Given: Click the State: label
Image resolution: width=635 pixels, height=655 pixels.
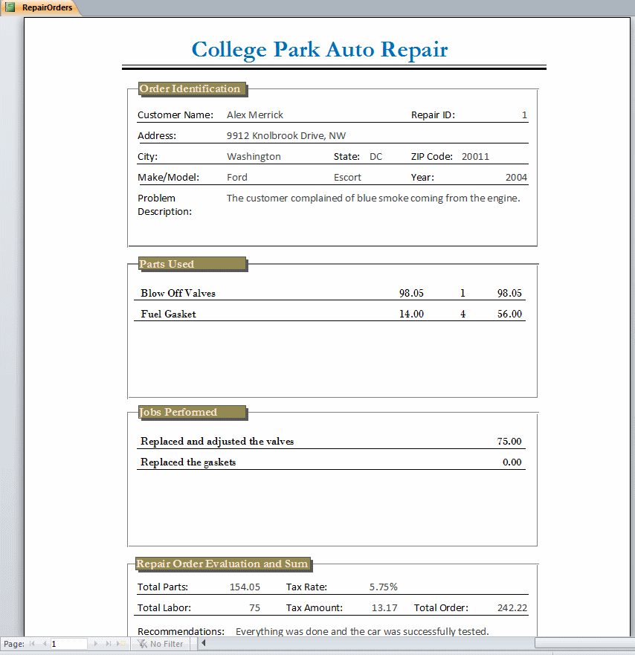Looking at the screenshot, I should pyautogui.click(x=346, y=157).
